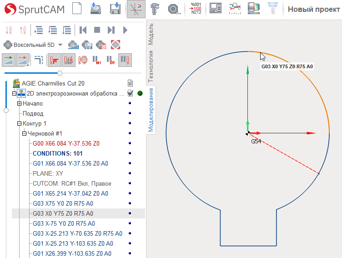The width and height of the screenshot is (342, 258).
Task: Select the G00 X66.084 Y-37.536 Z0 line
Action: [x=66, y=143]
